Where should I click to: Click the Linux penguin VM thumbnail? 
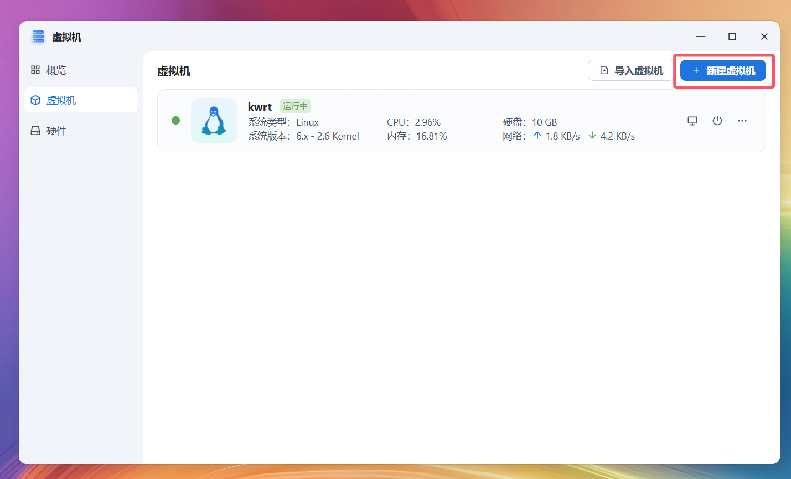point(214,120)
